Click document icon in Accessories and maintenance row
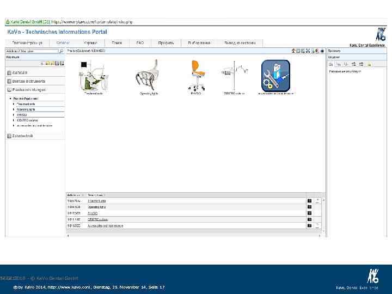 pos(317,226)
